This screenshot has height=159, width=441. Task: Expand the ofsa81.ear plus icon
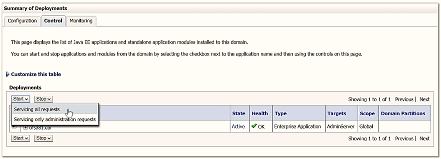click(26, 127)
